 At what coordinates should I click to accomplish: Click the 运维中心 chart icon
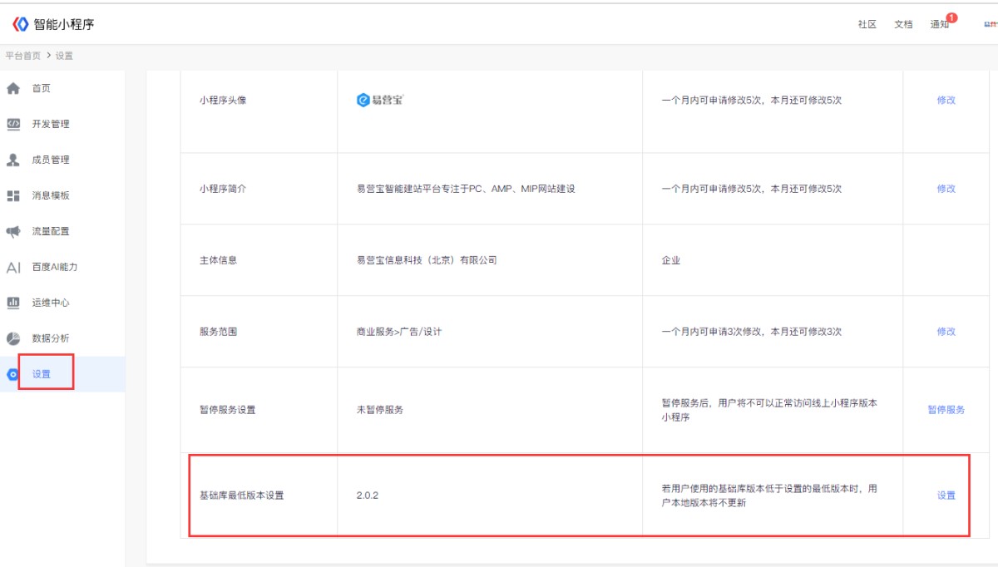pos(13,303)
